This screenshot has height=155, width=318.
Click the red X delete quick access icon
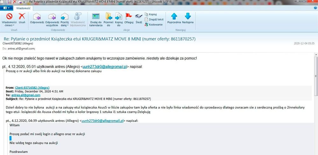(15, 2)
